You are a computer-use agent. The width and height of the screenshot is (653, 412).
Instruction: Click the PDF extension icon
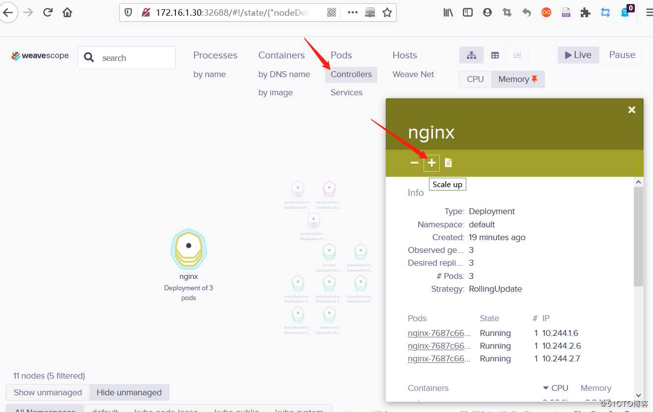click(x=566, y=13)
